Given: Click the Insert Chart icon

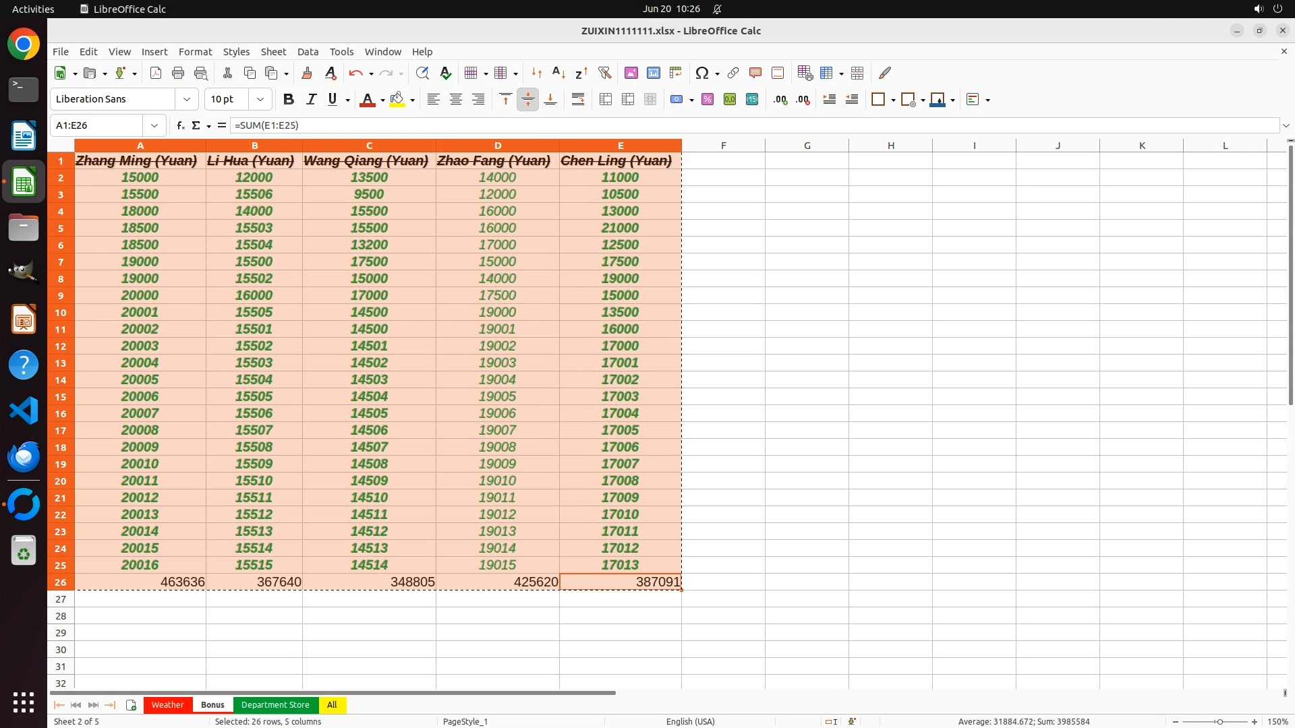Looking at the screenshot, I should coord(653,73).
